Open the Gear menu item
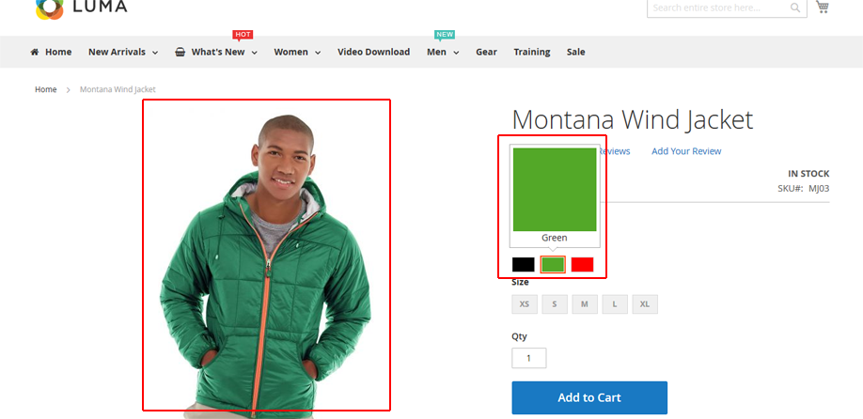 (x=487, y=52)
